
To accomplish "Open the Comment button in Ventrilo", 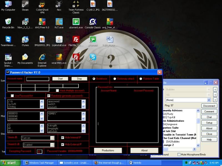I will (x=209, y=111).
